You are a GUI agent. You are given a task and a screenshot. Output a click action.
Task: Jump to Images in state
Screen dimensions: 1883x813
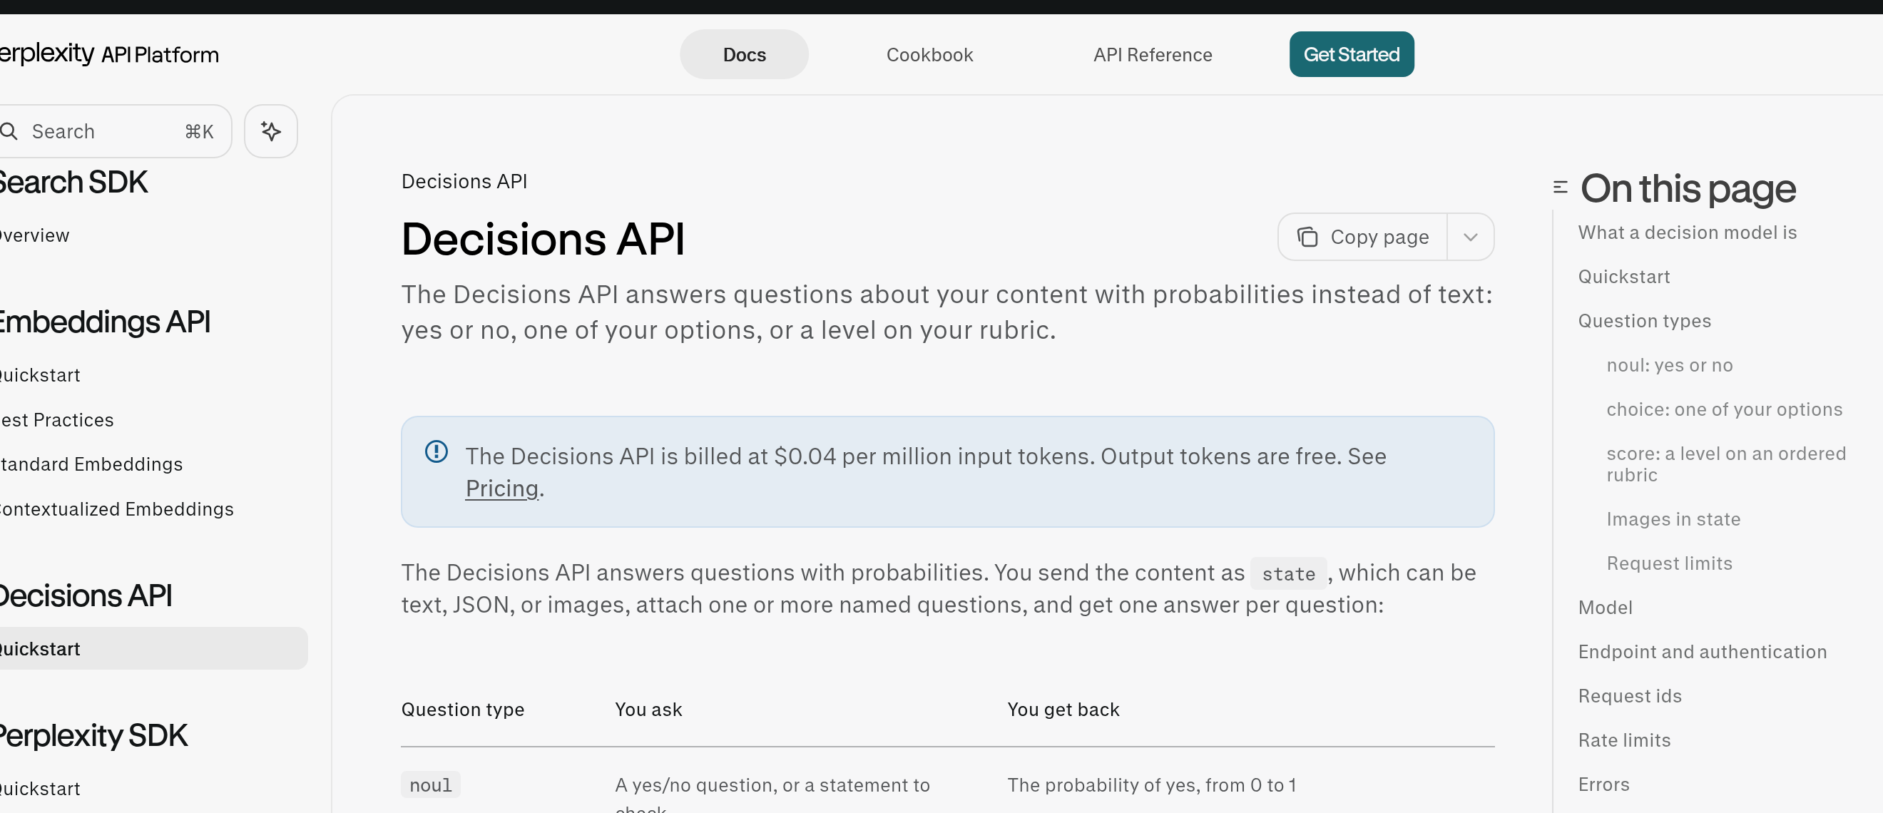pyautogui.click(x=1673, y=519)
